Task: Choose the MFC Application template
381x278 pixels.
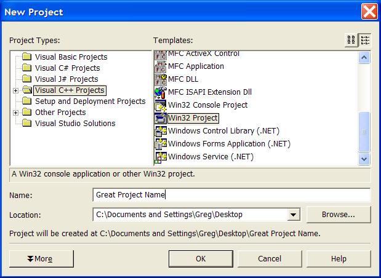Action: tap(196, 66)
